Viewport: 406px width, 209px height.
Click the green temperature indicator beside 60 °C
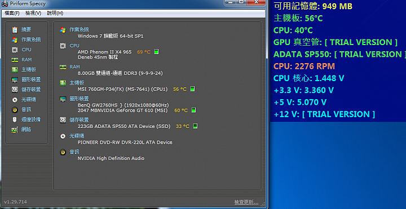point(193,110)
